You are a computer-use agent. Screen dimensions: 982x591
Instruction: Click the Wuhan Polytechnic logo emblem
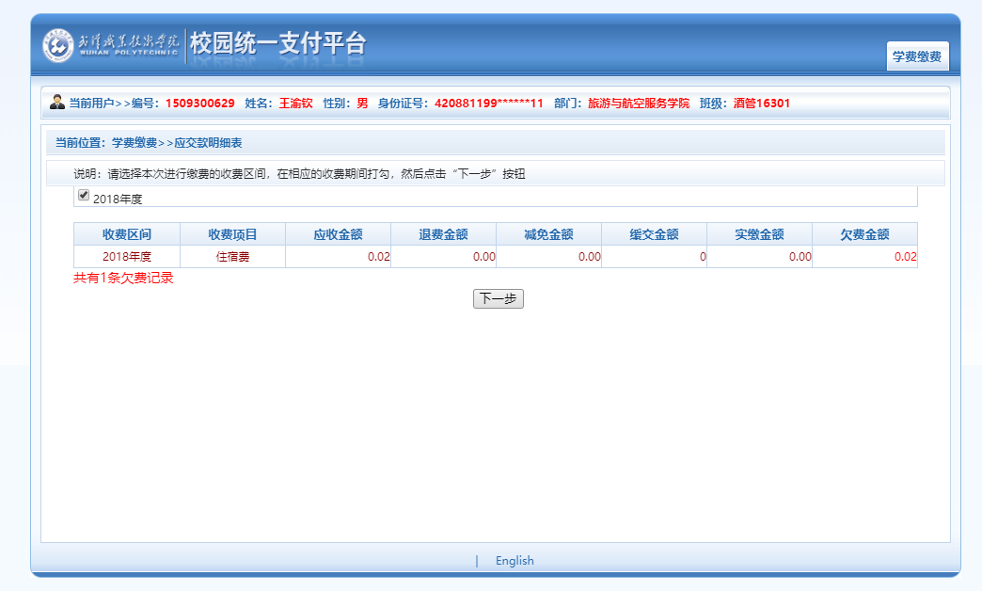tap(58, 45)
